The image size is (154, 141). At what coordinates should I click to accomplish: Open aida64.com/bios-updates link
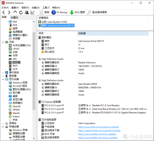click(x=97, y=134)
